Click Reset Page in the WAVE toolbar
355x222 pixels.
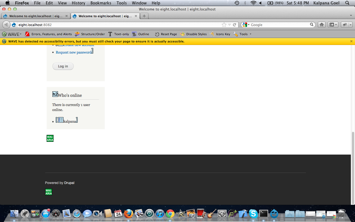click(x=166, y=34)
